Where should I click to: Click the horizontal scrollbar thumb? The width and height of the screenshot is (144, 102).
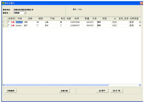[x=57, y=85]
